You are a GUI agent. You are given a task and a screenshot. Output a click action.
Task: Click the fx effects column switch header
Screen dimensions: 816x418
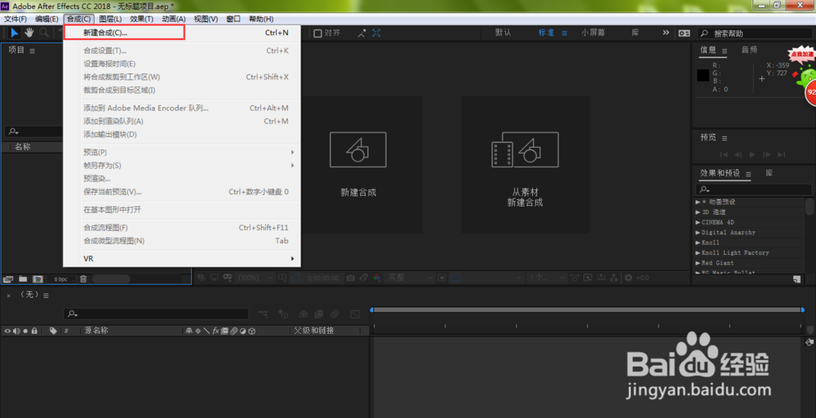click(216, 331)
